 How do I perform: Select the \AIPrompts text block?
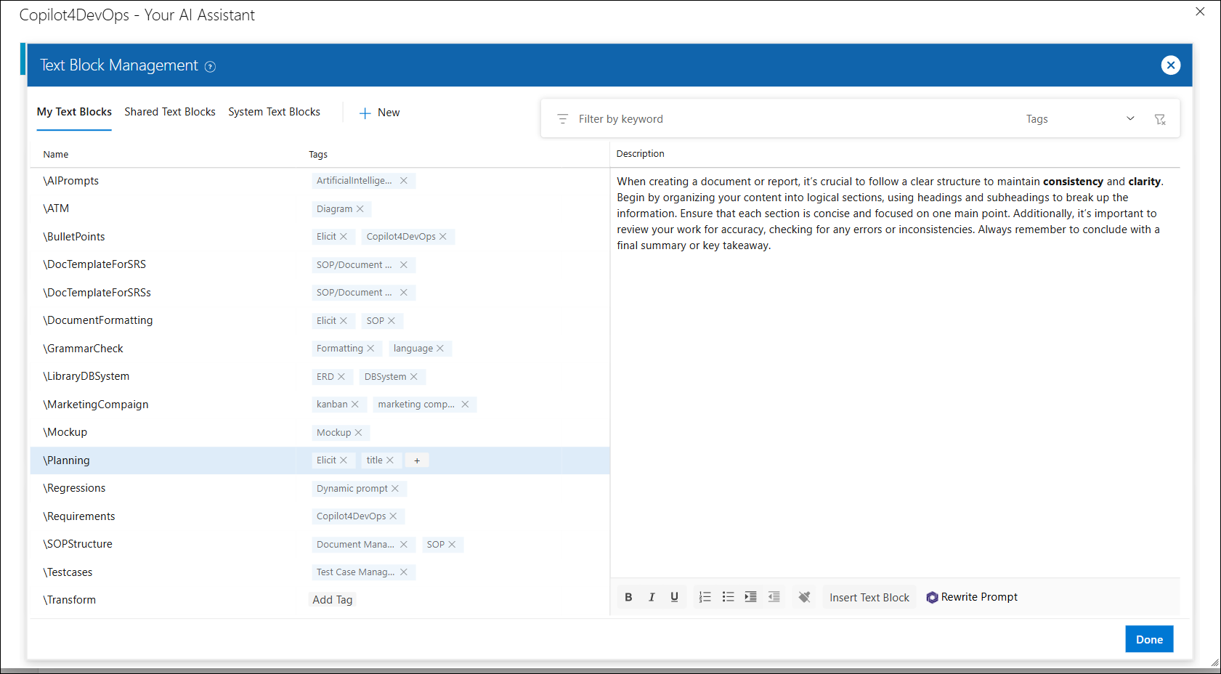tap(70, 181)
